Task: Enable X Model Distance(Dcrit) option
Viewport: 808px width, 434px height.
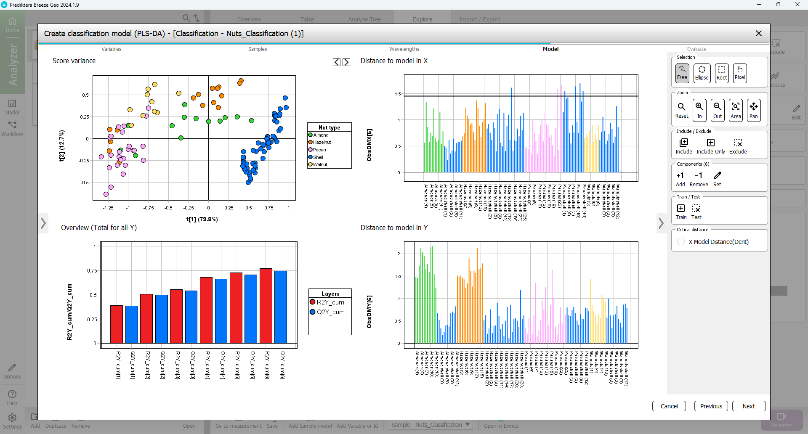Action: coord(681,242)
